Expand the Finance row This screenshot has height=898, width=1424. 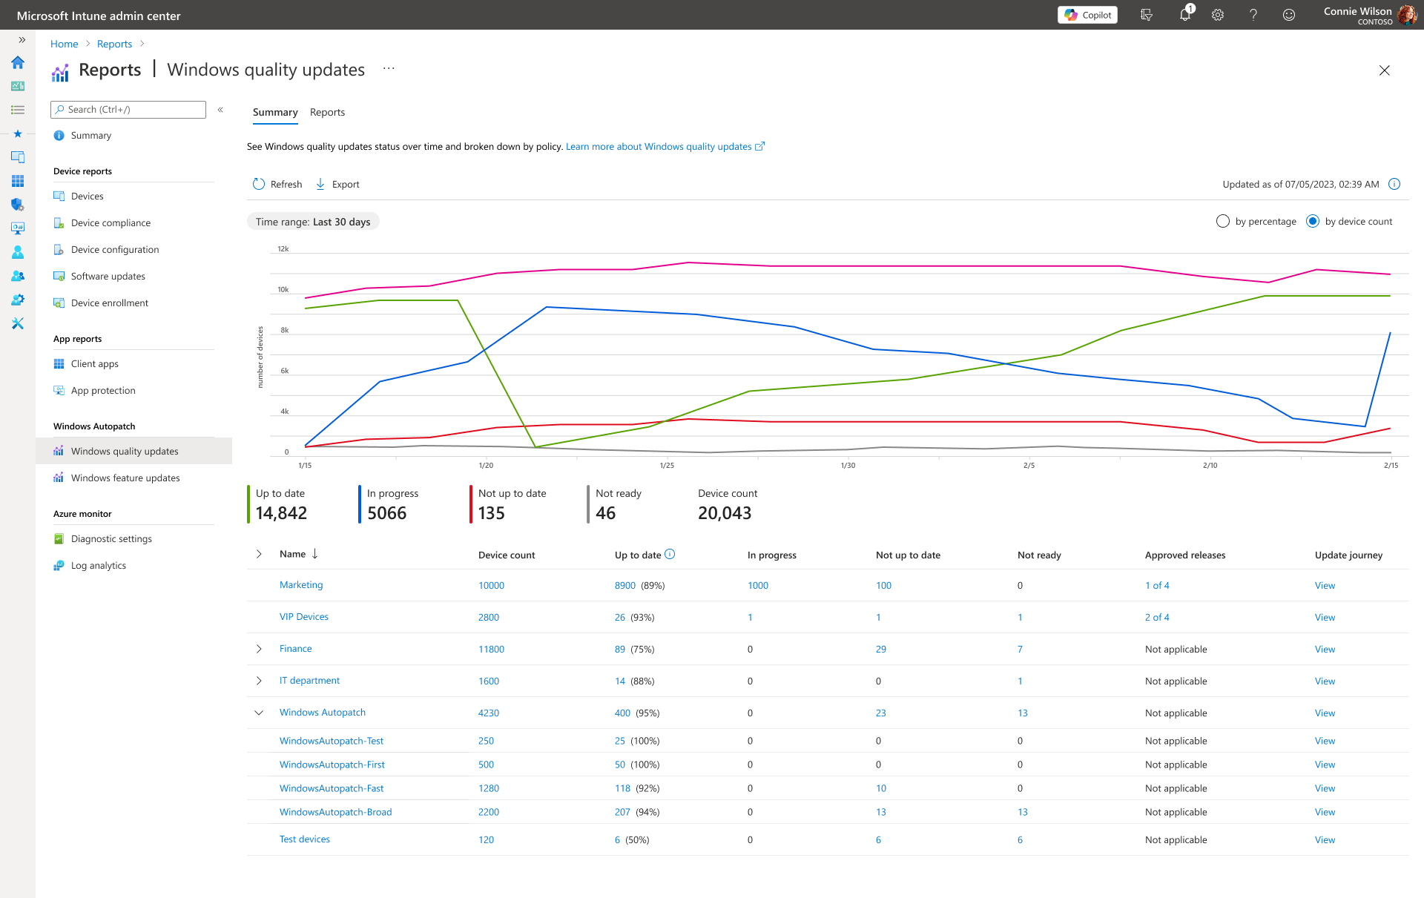(259, 649)
